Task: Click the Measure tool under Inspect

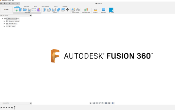Action: (95, 10)
